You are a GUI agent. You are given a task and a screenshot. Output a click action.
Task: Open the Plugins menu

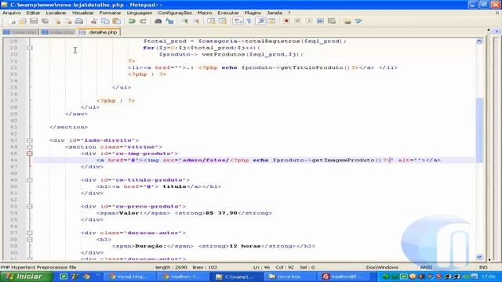click(253, 13)
